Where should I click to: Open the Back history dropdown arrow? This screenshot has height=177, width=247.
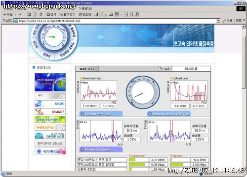click(x=15, y=15)
